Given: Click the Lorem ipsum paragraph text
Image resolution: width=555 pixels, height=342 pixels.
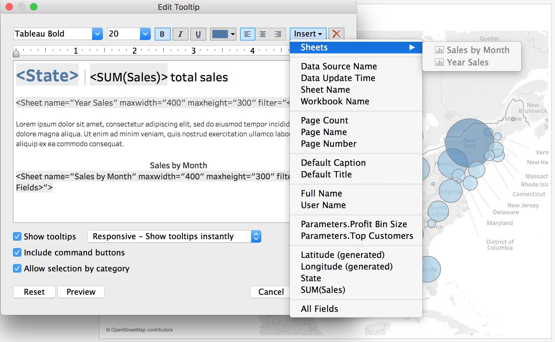Looking at the screenshot, I should point(153,134).
